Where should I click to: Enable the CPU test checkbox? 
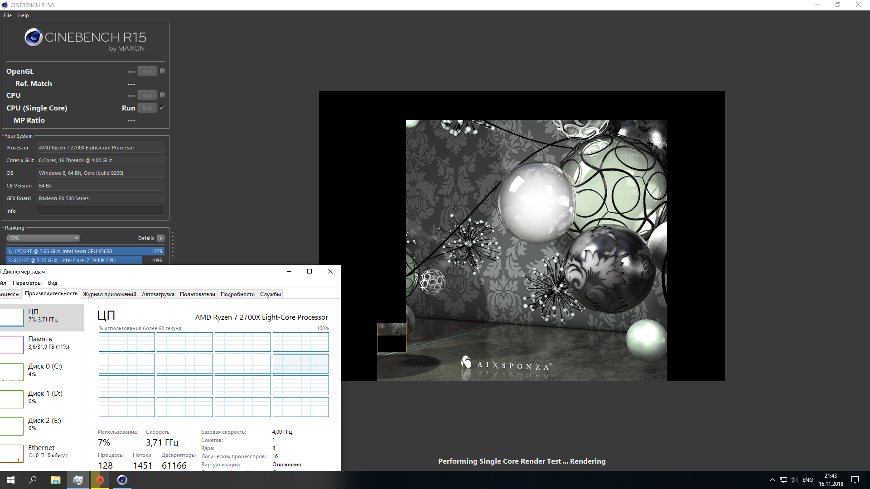click(162, 95)
